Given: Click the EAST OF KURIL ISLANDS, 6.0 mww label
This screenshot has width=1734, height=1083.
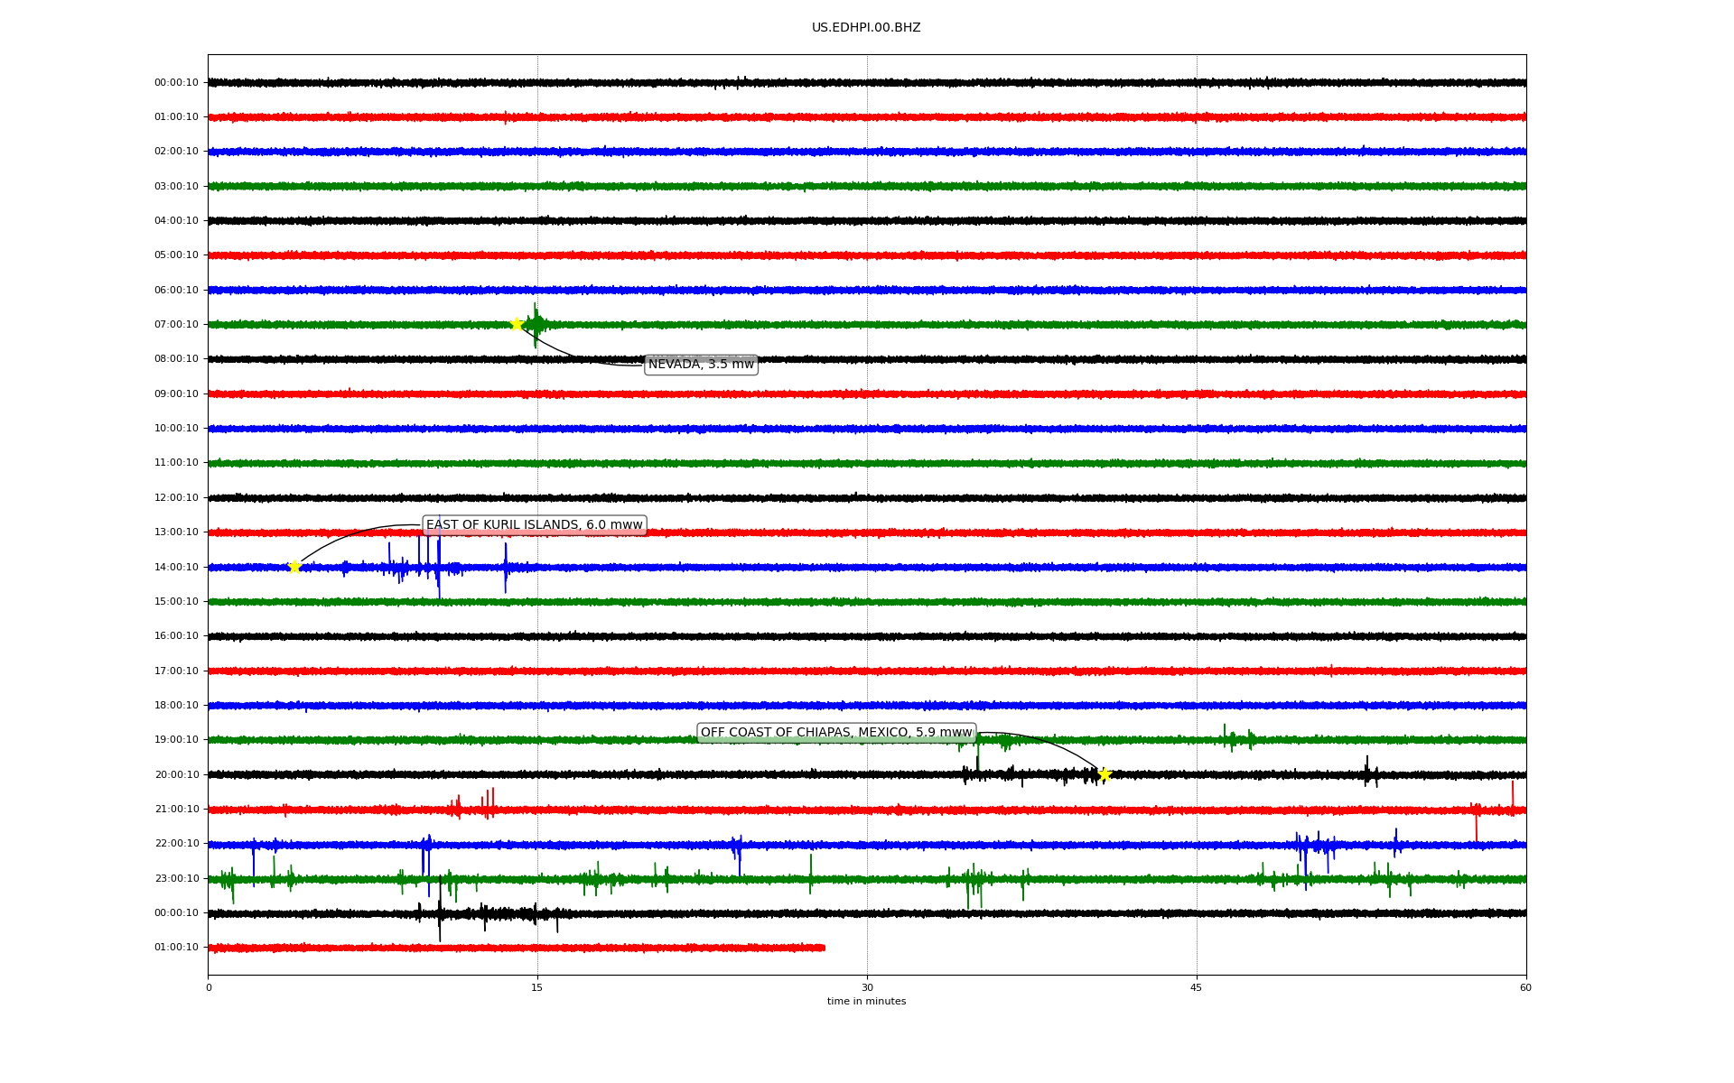Looking at the screenshot, I should [535, 525].
